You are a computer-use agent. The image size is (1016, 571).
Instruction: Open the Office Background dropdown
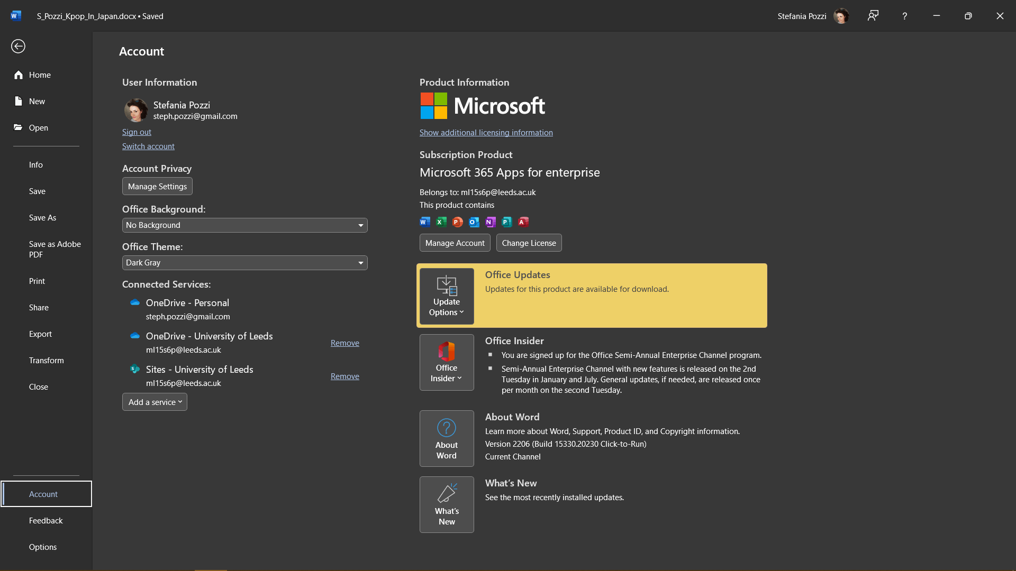(x=244, y=225)
